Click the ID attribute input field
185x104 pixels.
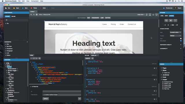(x=62, y=91)
